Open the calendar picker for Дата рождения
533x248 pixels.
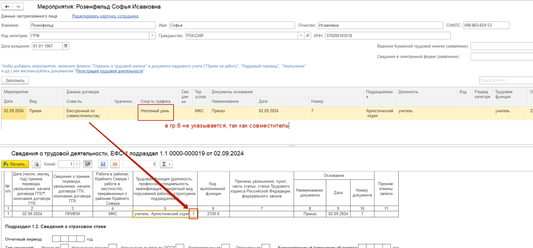(66, 46)
